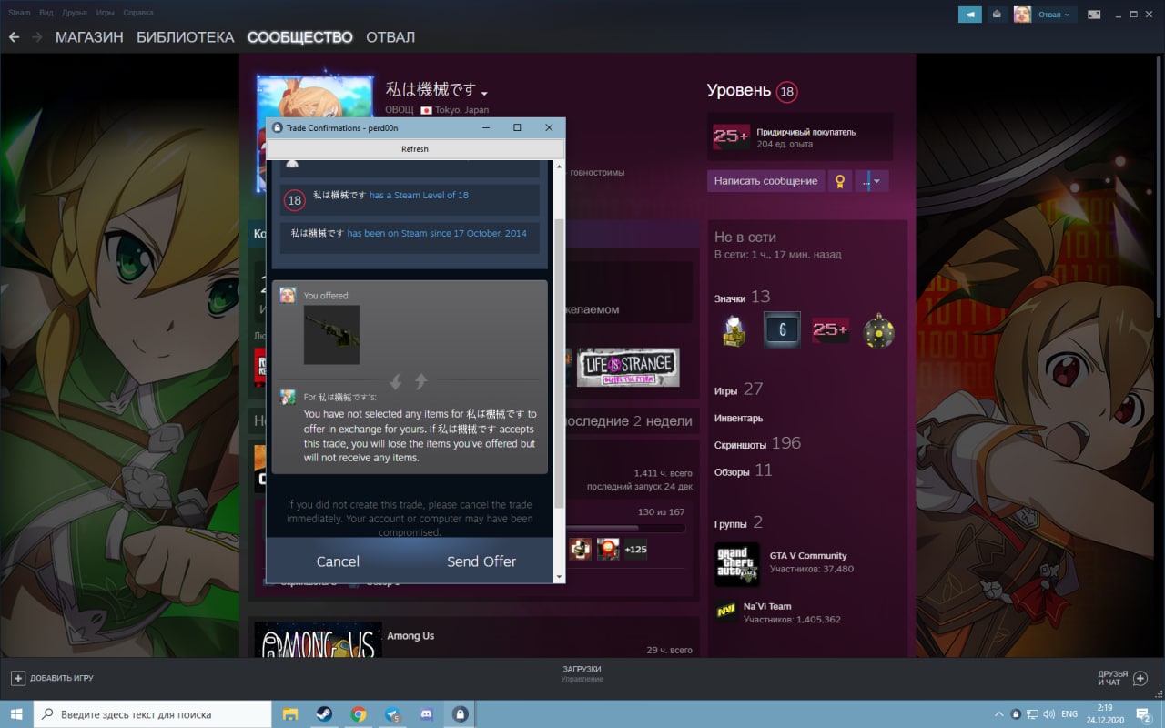Switch to МАГАЗИН tab
The width and height of the screenshot is (1165, 728).
click(89, 37)
